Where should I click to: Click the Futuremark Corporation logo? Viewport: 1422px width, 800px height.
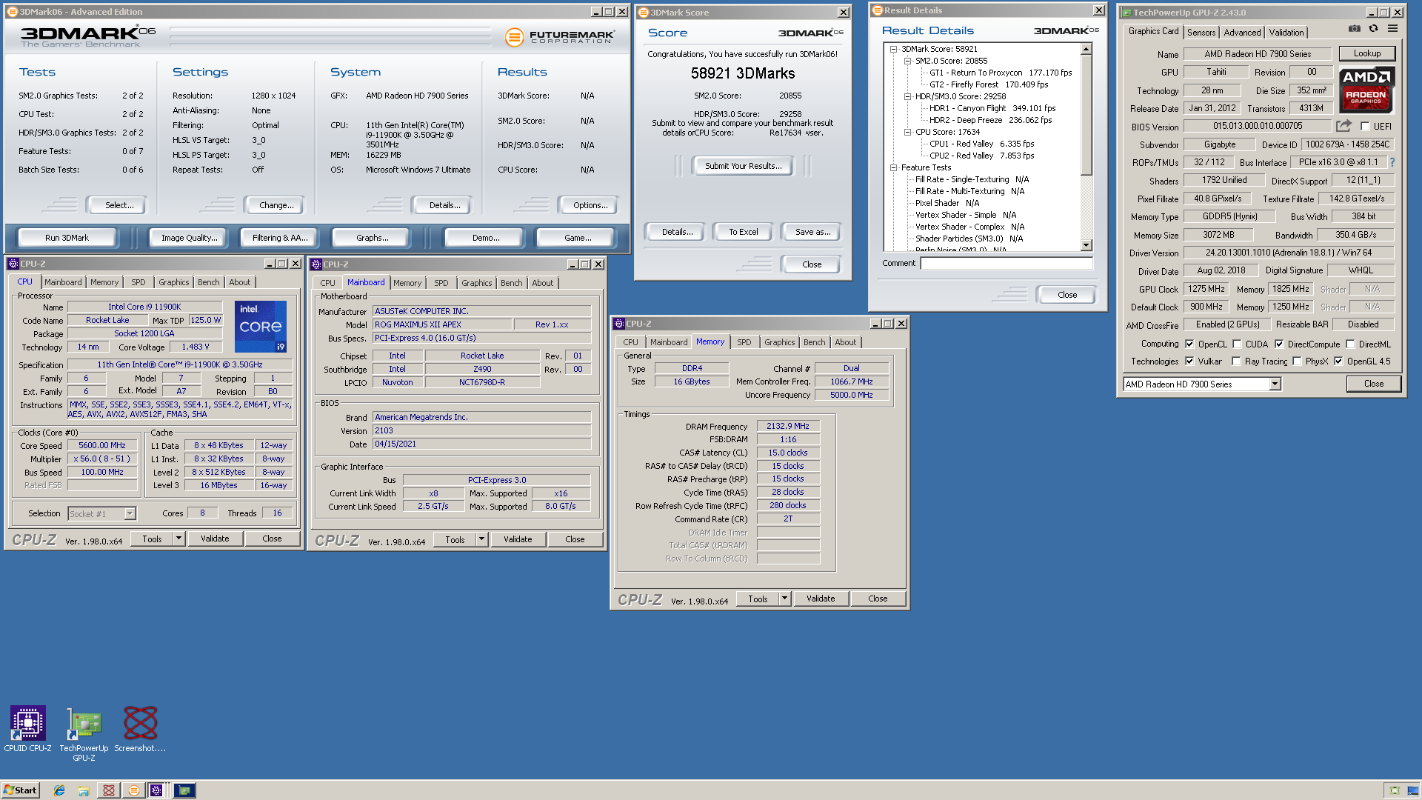[559, 37]
